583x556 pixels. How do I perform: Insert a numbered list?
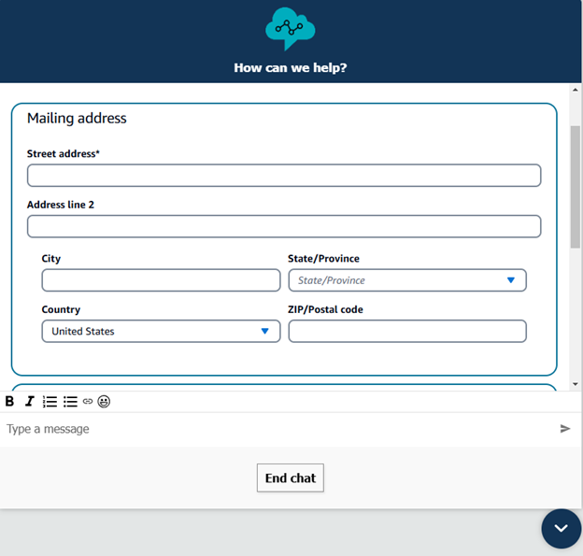[50, 401]
